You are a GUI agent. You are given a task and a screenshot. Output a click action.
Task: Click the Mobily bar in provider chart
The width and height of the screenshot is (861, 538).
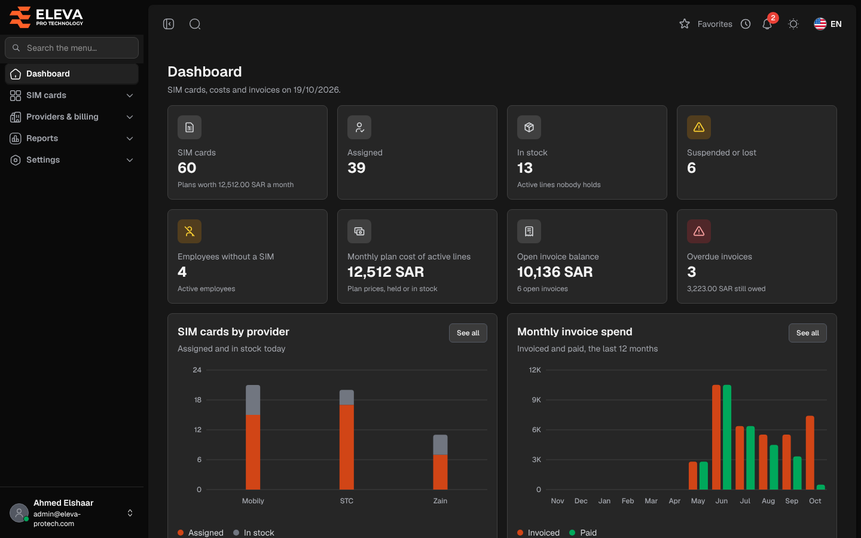pyautogui.click(x=253, y=437)
